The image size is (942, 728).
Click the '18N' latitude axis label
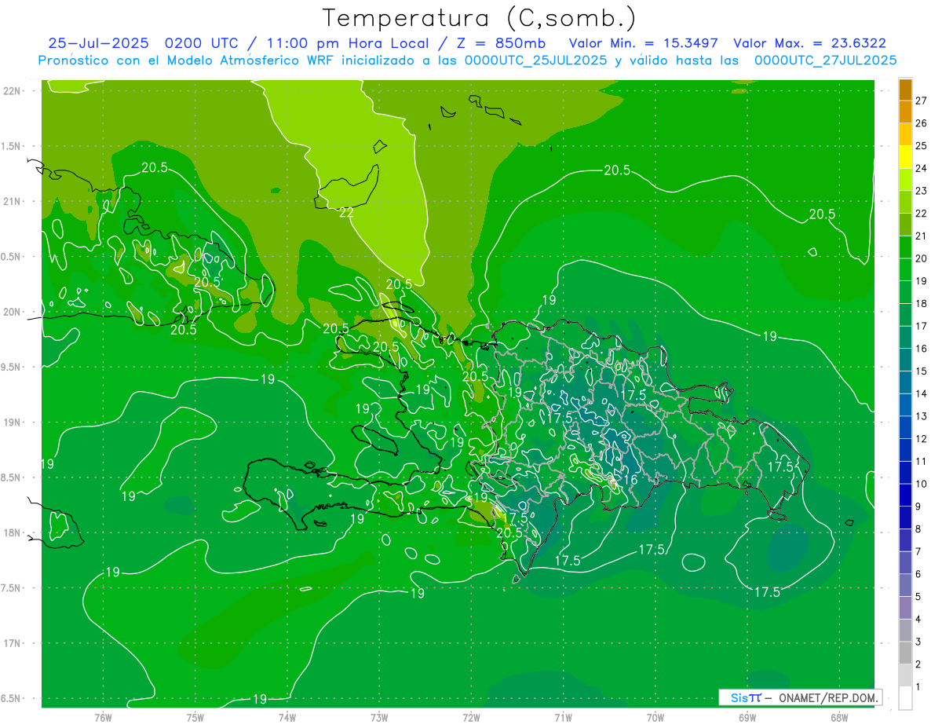(x=13, y=533)
